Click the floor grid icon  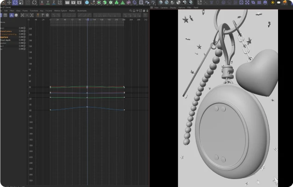coord(141,2)
